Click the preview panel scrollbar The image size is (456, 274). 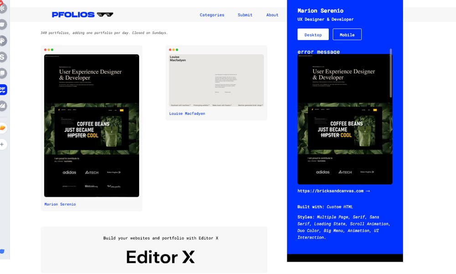point(391,73)
